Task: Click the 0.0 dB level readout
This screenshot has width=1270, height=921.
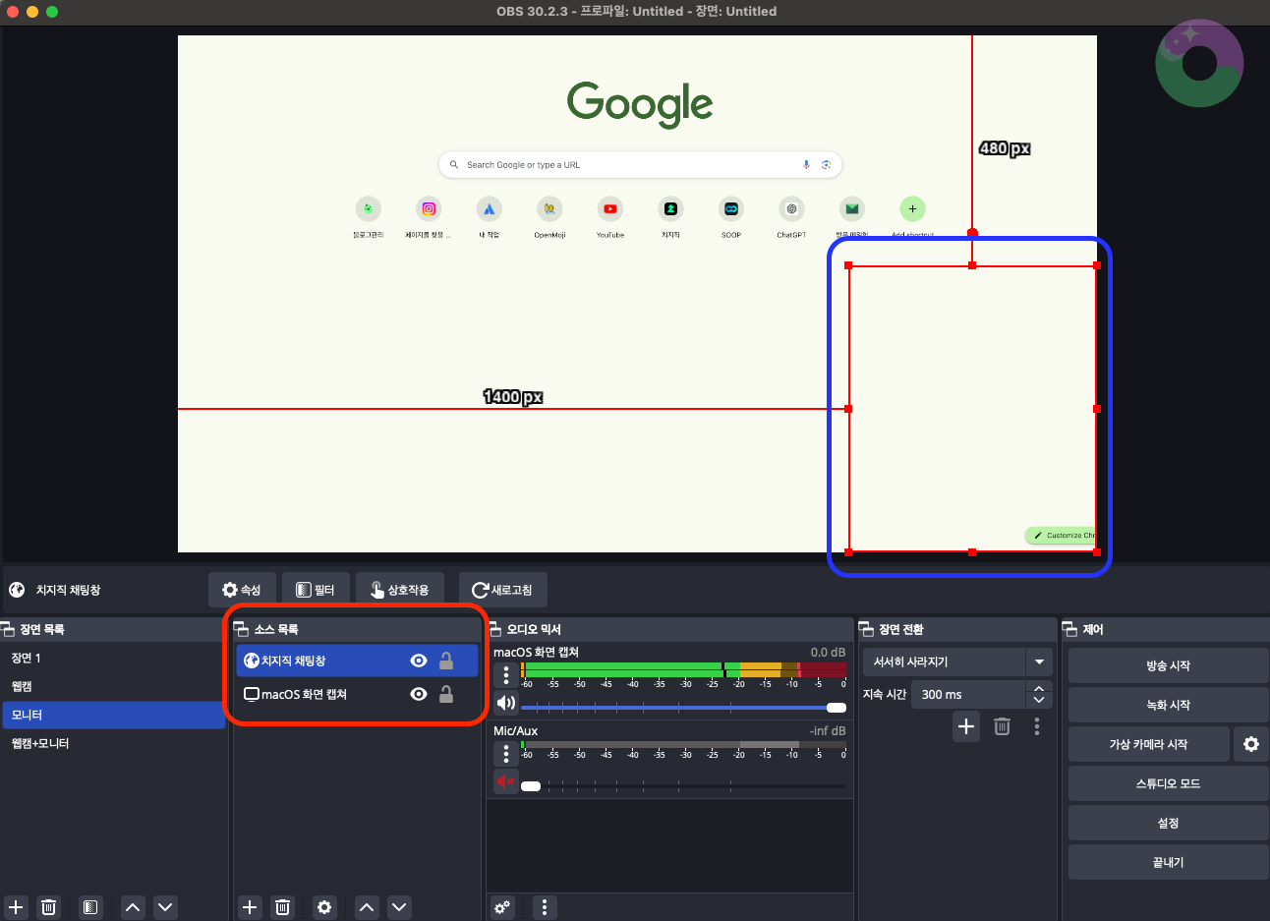Action: pyautogui.click(x=828, y=653)
